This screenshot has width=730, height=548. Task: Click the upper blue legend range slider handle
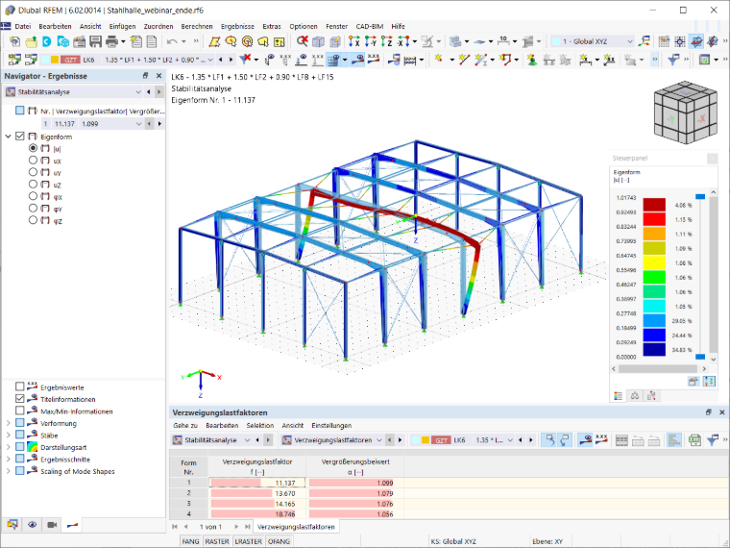(x=699, y=197)
